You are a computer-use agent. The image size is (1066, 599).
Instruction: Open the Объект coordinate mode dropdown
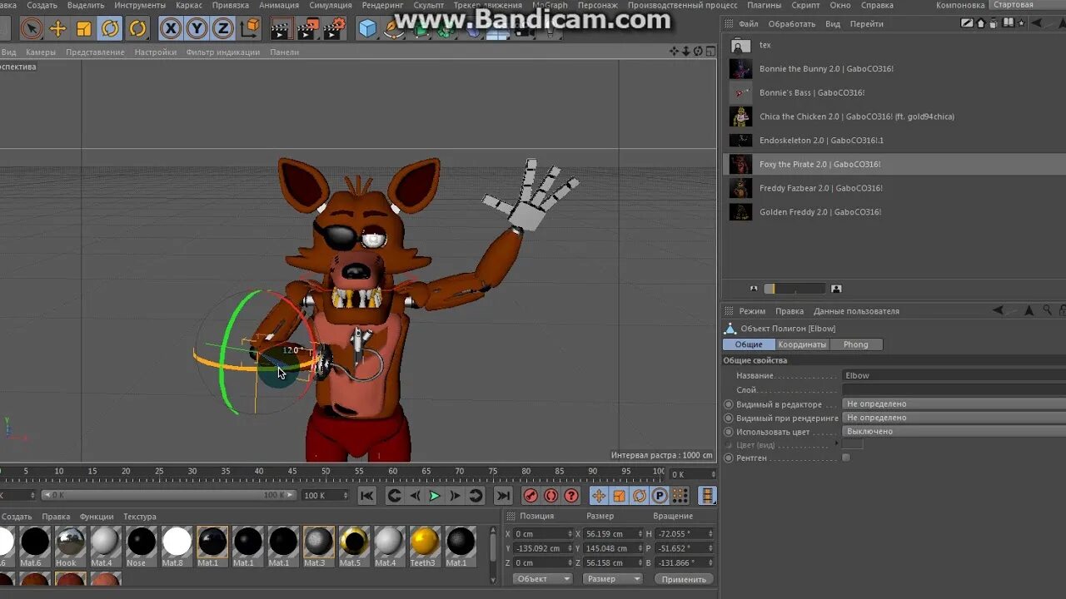pos(543,579)
